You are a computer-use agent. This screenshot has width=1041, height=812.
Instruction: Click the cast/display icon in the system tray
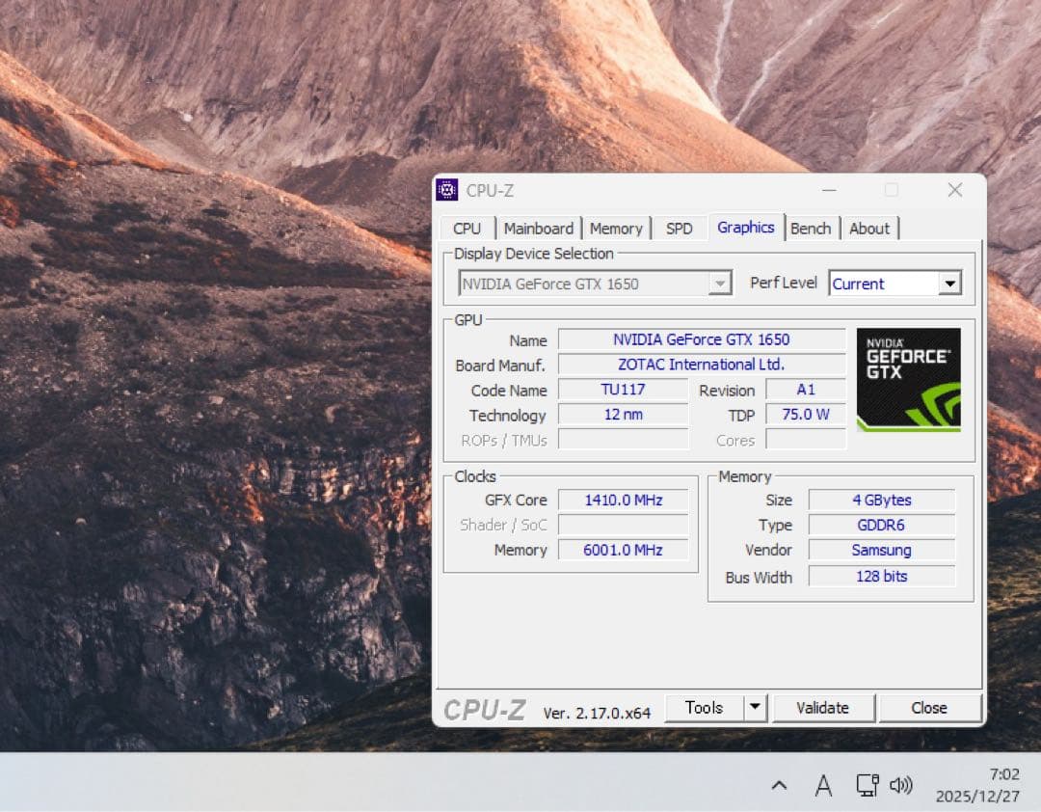pyautogui.click(x=865, y=786)
